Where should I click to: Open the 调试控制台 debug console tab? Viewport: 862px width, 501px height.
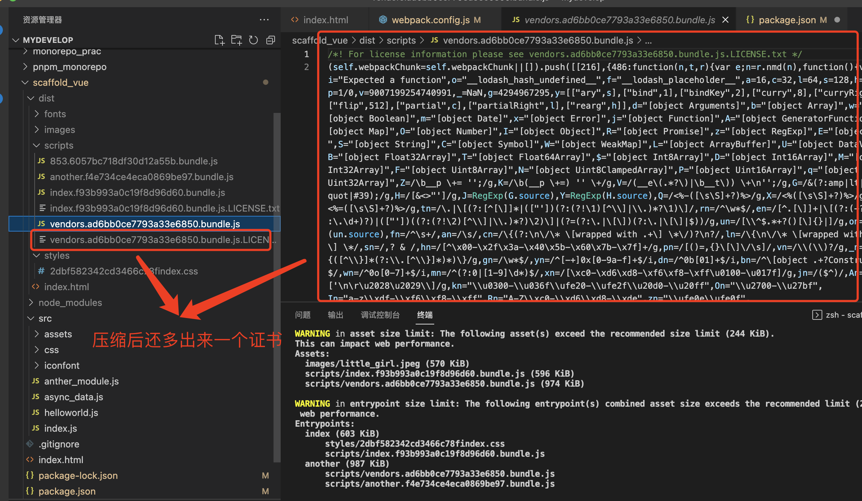pyautogui.click(x=380, y=315)
